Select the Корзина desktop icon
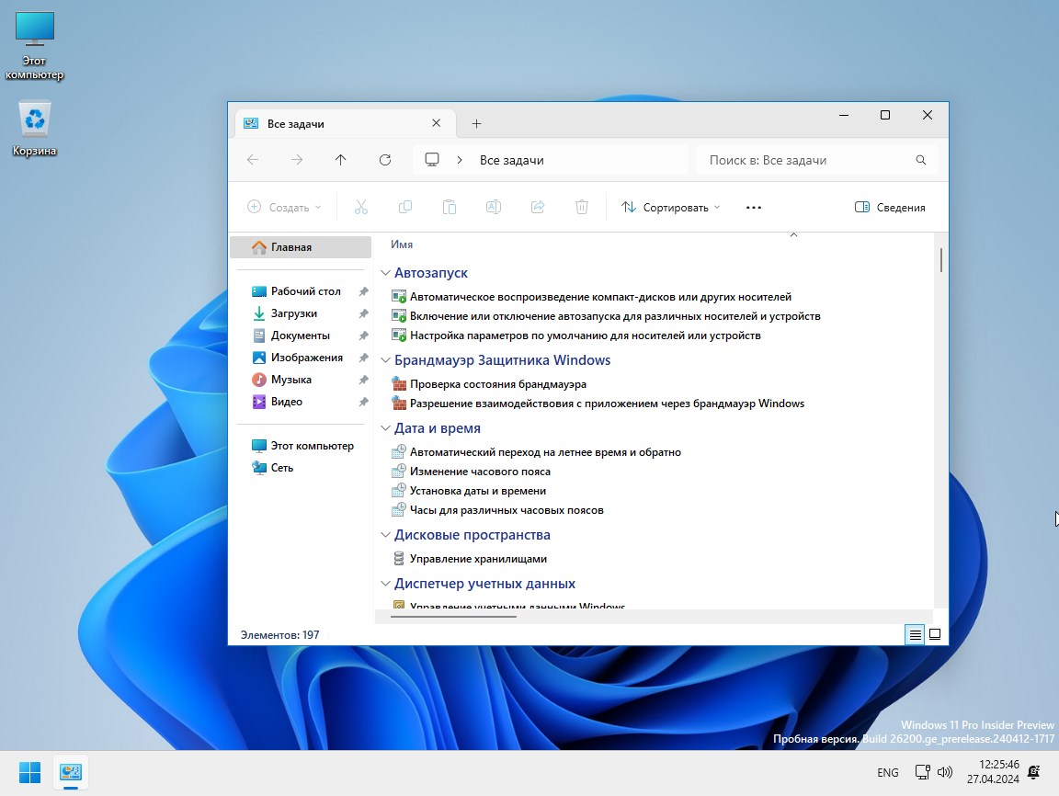This screenshot has width=1059, height=796. [x=34, y=129]
